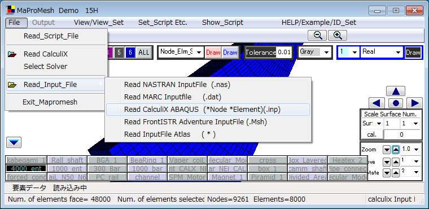Screen dimensions: 429x209
Task: Click the blue down-triangle collapse button
Action: pos(14,142)
